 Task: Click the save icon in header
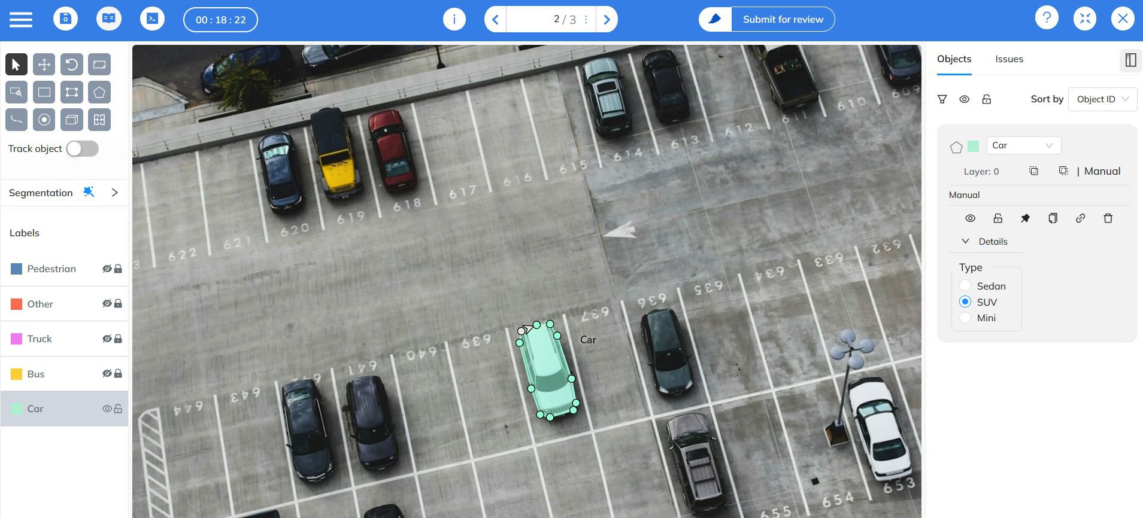point(66,19)
